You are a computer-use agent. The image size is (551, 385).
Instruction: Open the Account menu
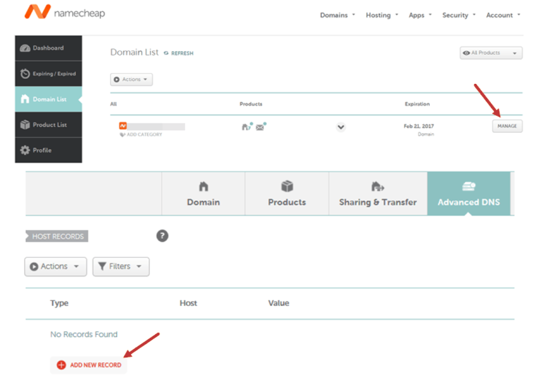(x=503, y=15)
